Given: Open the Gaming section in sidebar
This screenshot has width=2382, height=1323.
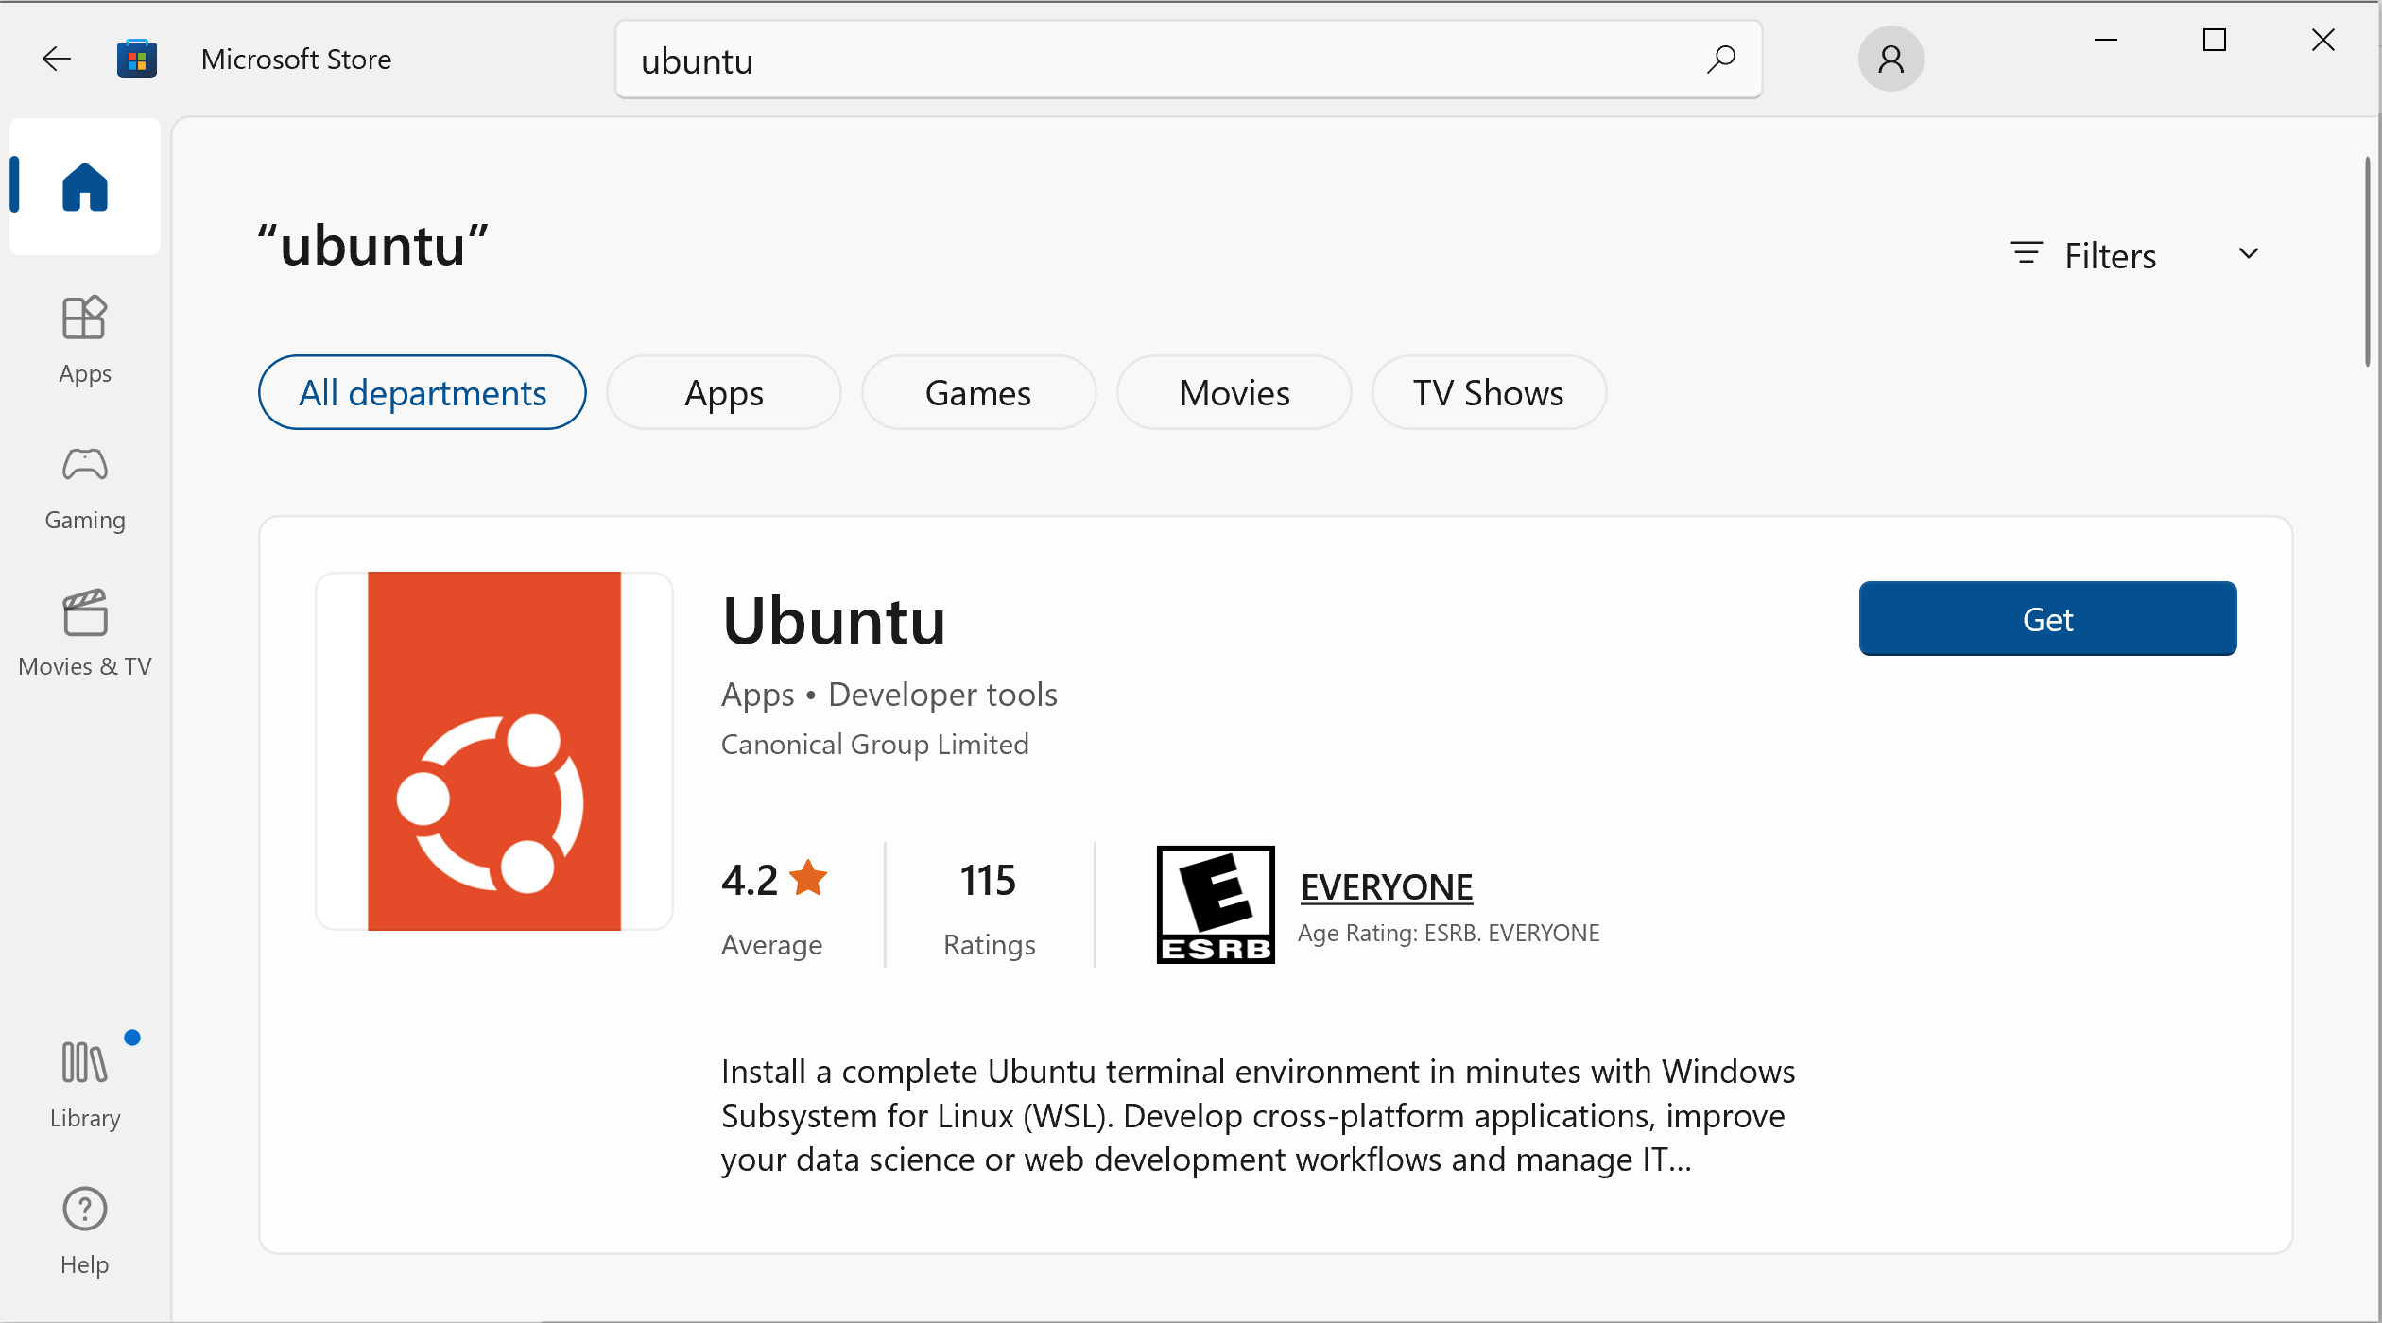Looking at the screenshot, I should click(x=85, y=489).
